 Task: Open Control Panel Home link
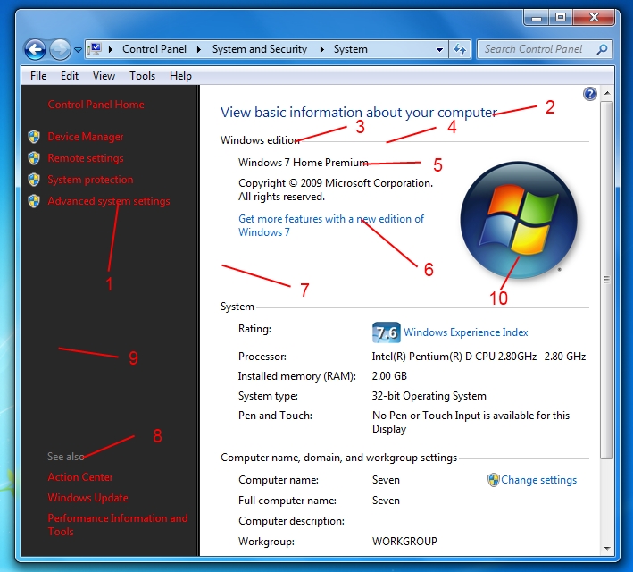96,105
